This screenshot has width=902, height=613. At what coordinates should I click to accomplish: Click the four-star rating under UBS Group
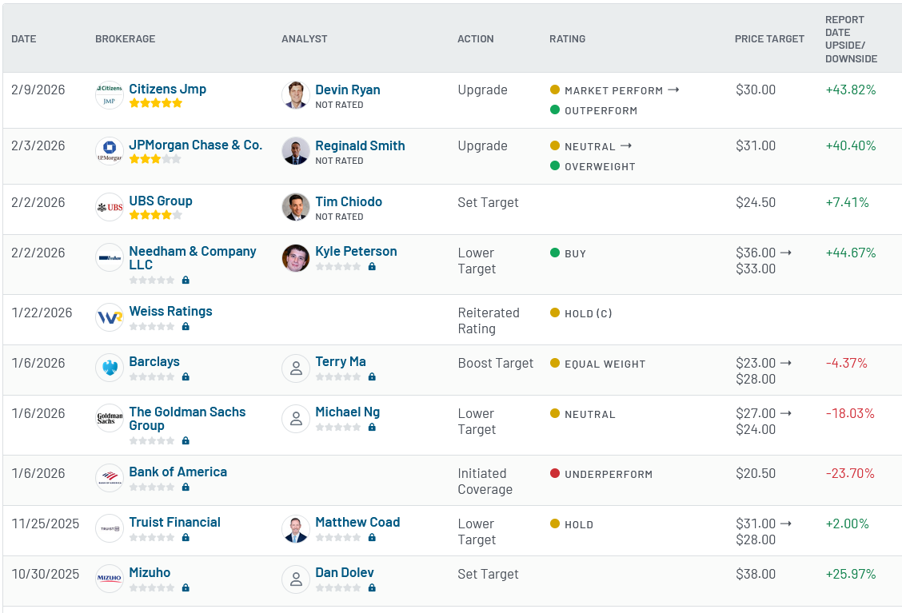click(x=155, y=215)
